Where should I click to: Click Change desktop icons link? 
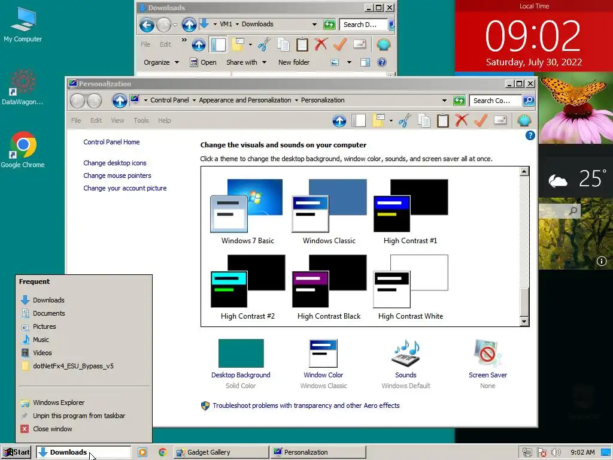point(114,163)
